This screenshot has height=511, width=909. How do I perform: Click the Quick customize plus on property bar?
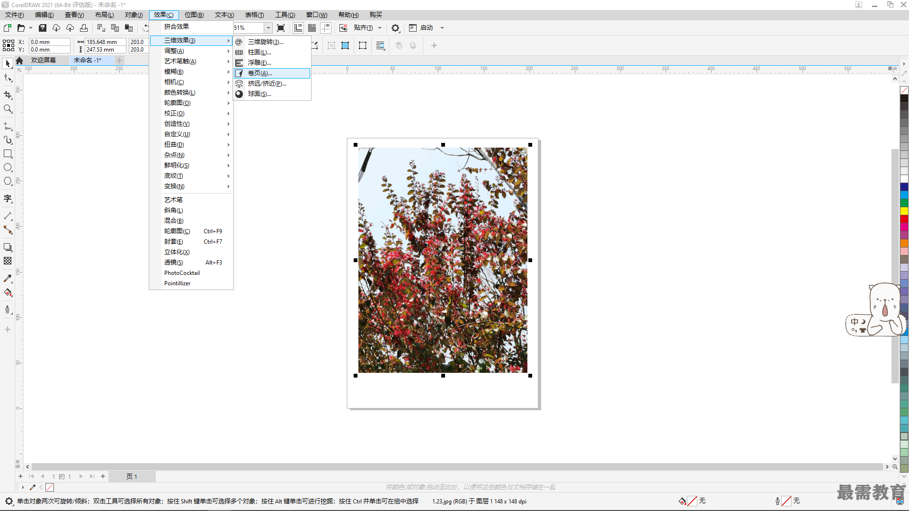[434, 45]
